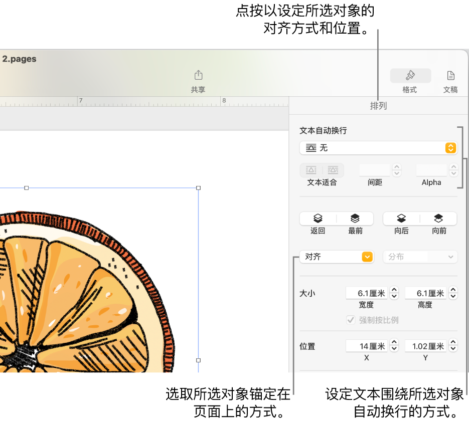Bring object to front (最前)
This screenshot has height=424, width=469.
[x=355, y=219]
